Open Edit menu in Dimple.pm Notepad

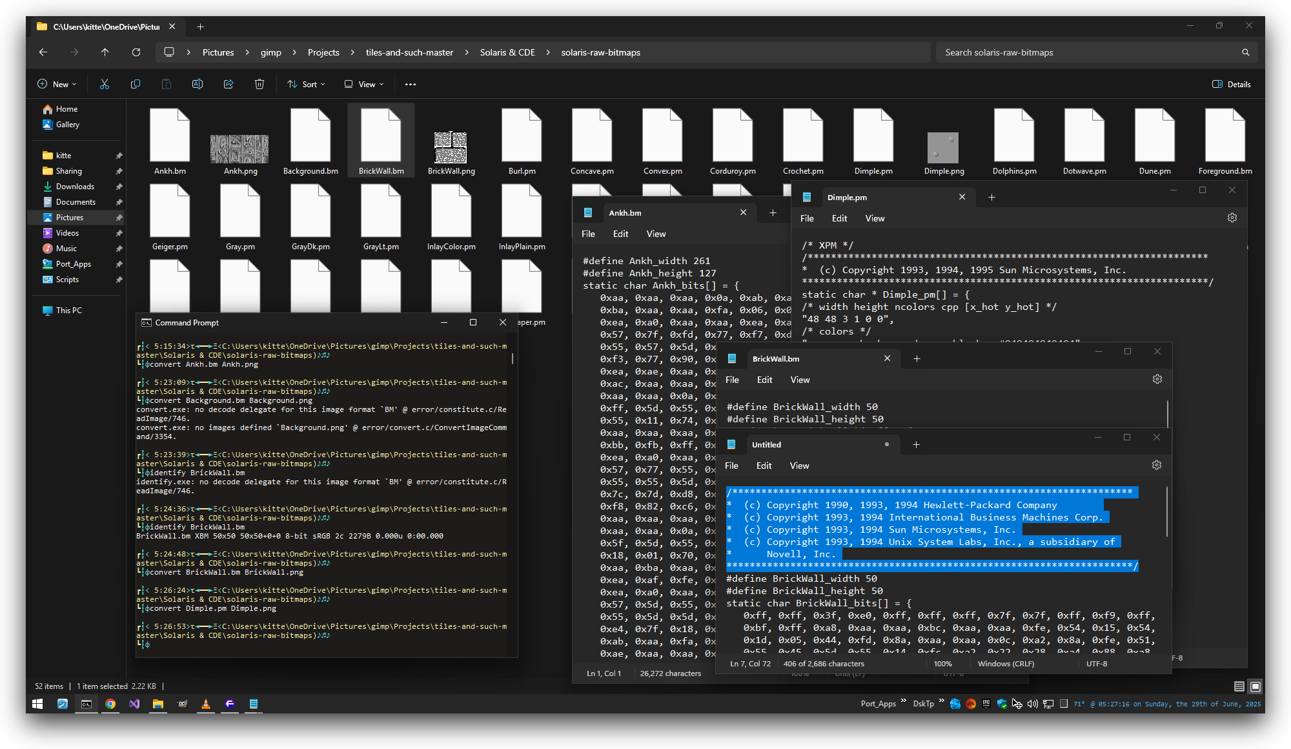839,218
